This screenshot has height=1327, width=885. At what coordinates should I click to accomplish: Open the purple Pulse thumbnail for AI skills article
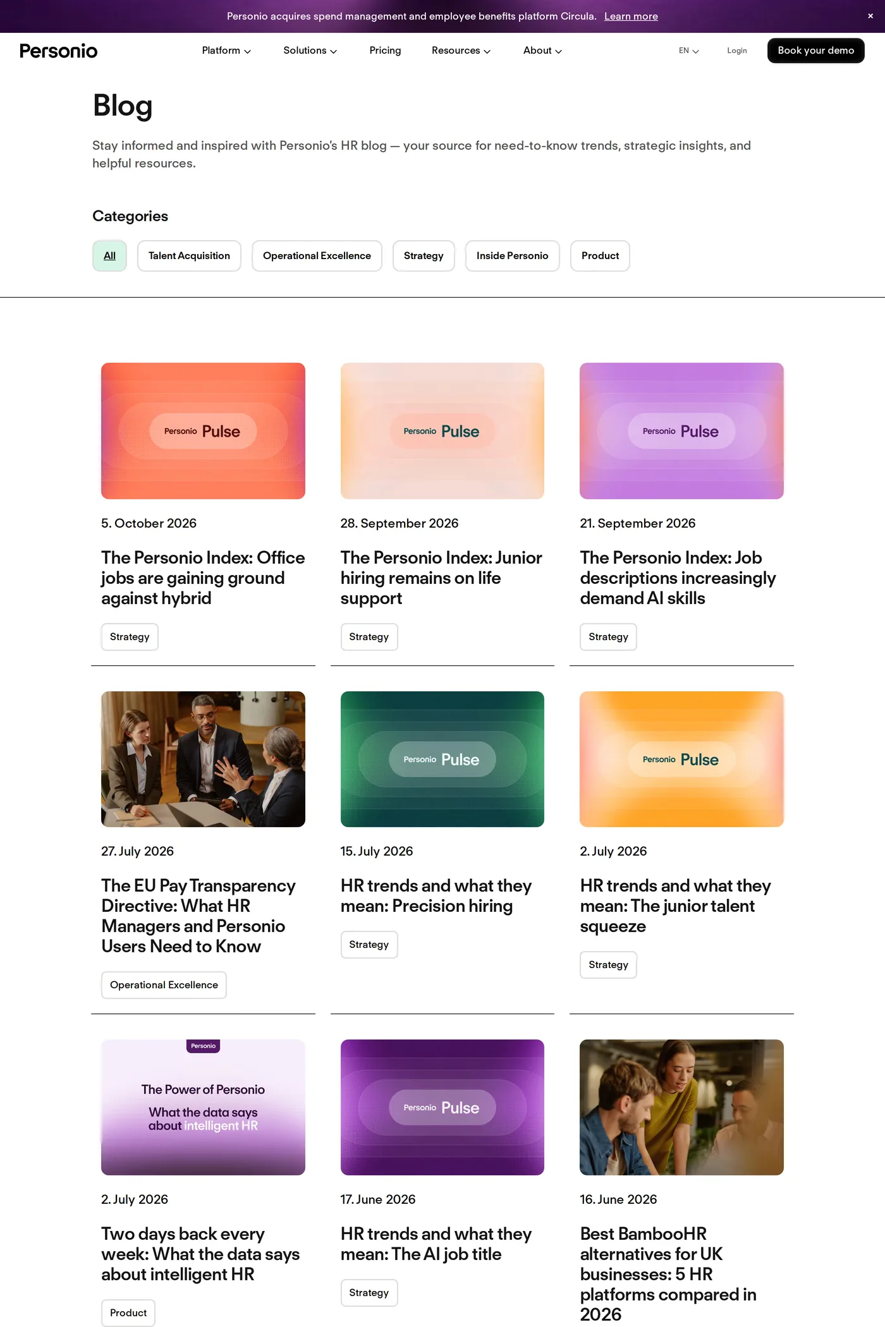click(x=681, y=431)
